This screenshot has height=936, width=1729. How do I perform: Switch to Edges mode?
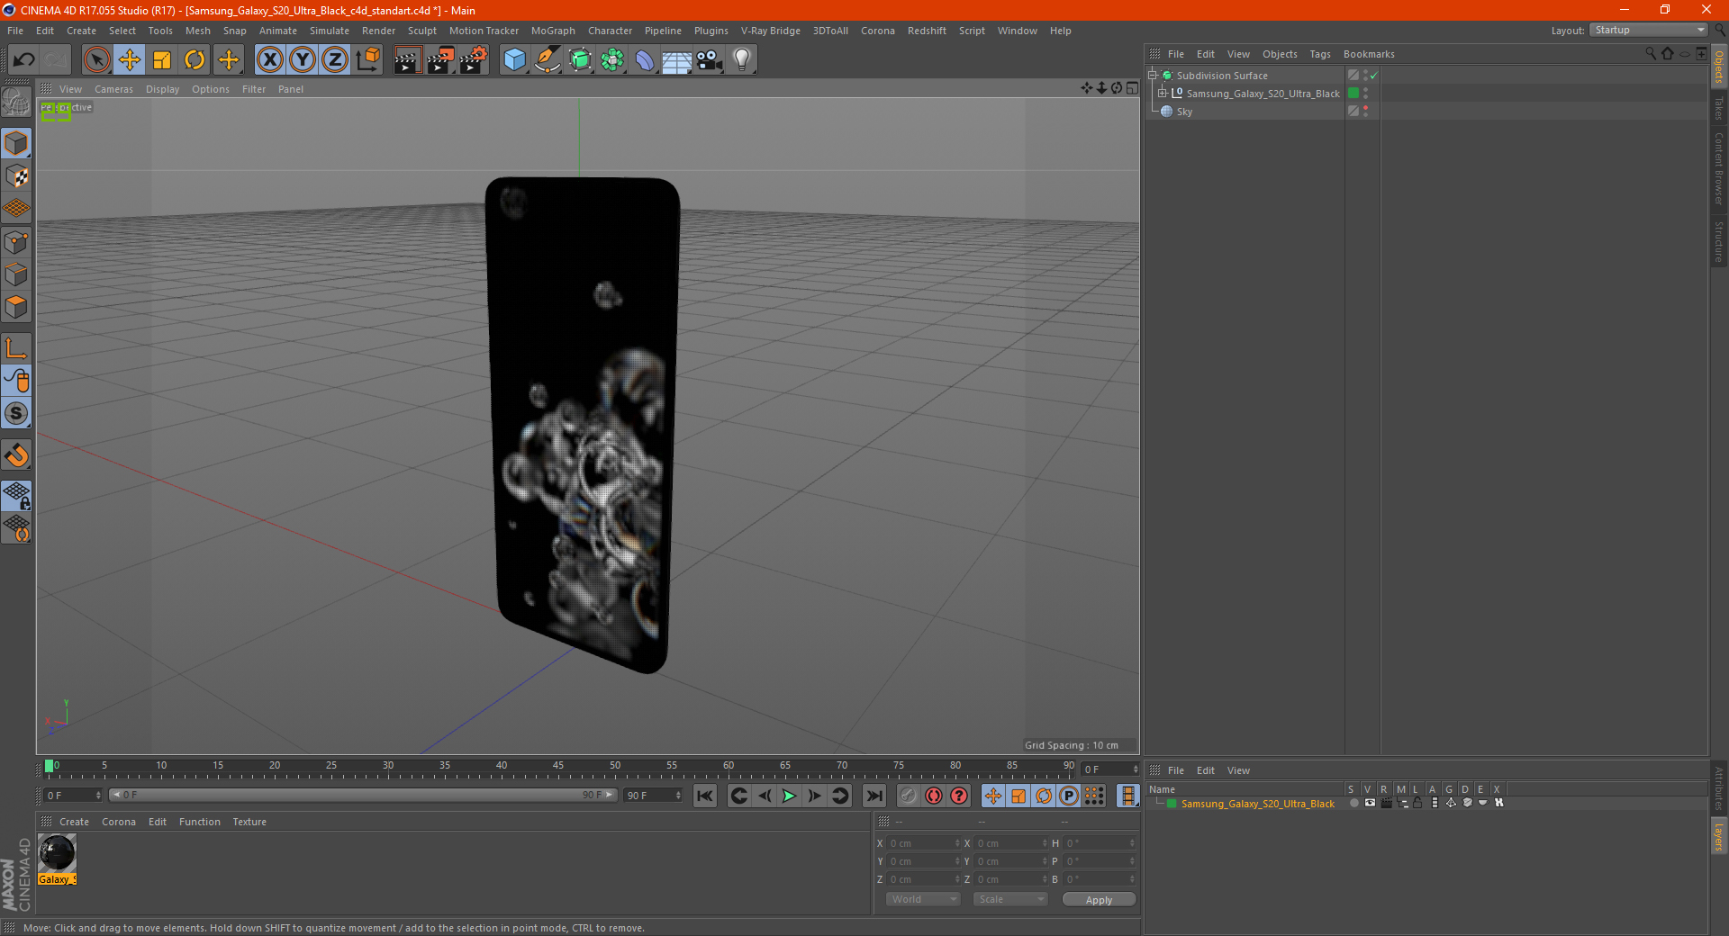tap(16, 274)
